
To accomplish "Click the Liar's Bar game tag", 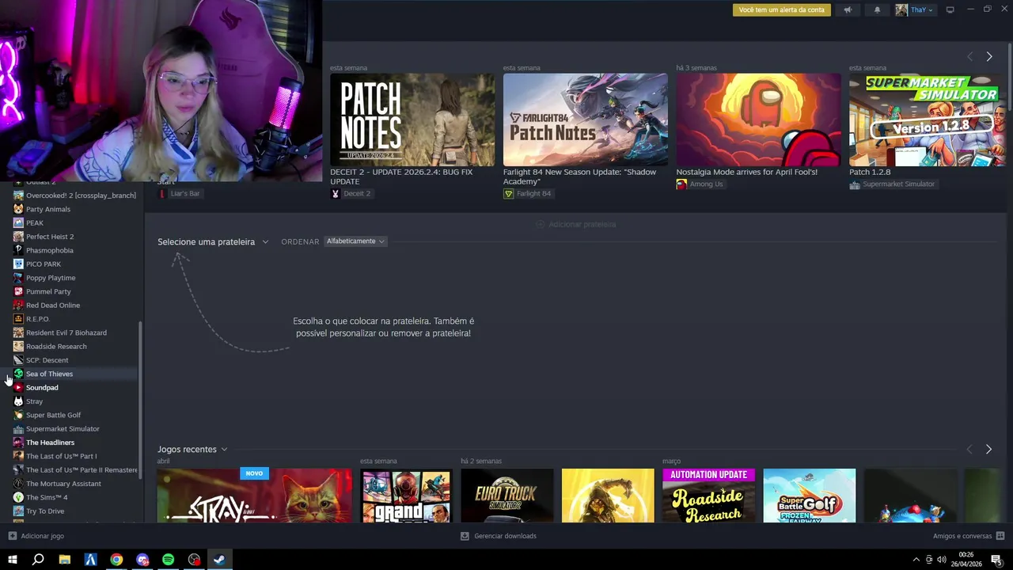I will click(179, 193).
